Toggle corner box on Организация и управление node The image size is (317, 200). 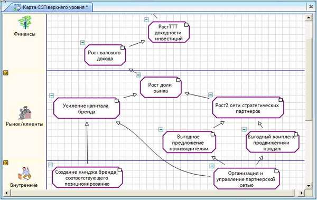pyautogui.click(x=276, y=171)
